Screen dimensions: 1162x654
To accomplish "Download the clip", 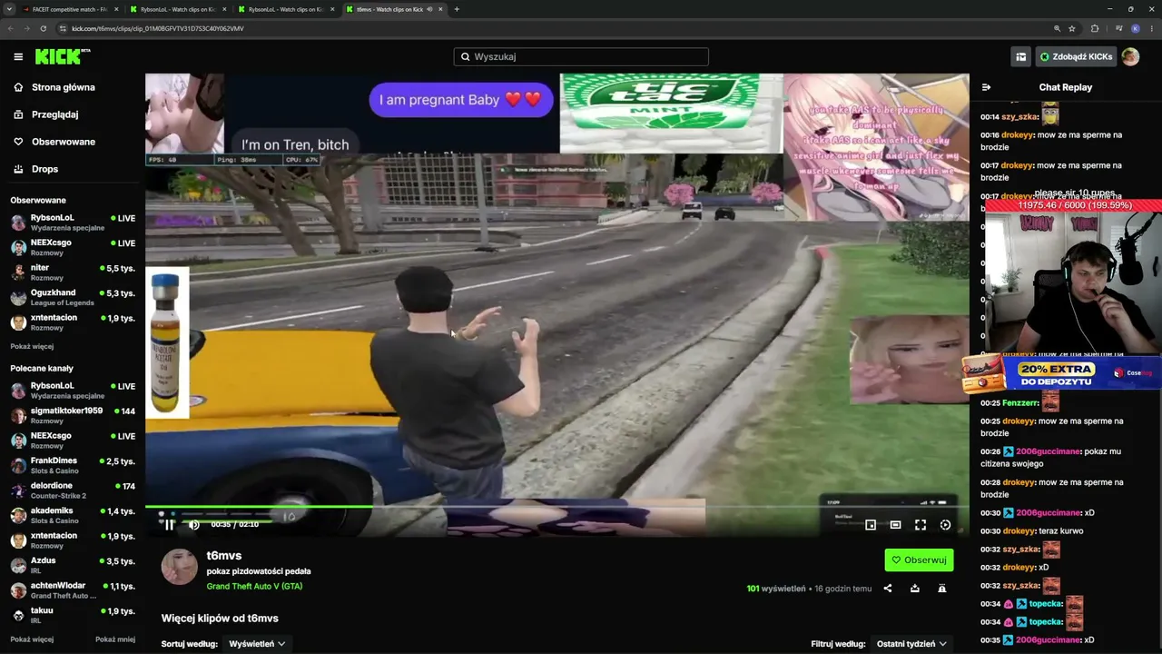I will (915, 589).
